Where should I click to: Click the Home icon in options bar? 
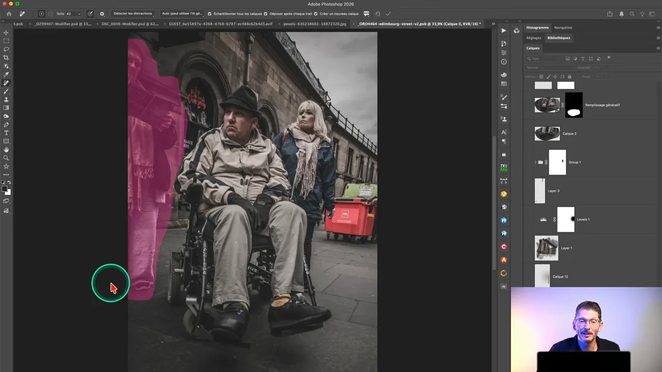[x=9, y=14]
